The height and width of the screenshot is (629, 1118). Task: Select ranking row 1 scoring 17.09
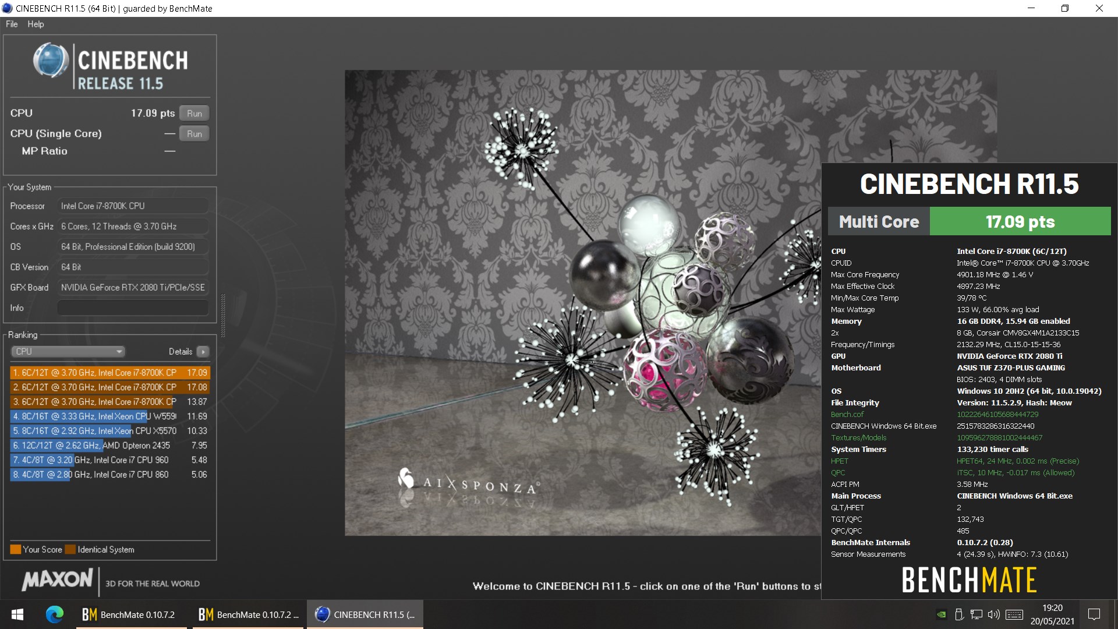110,373
